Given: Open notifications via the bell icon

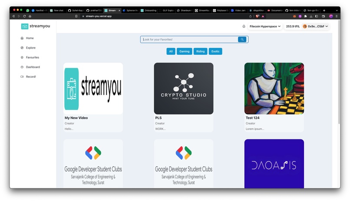Looking at the screenshot, I should click(x=244, y=26).
